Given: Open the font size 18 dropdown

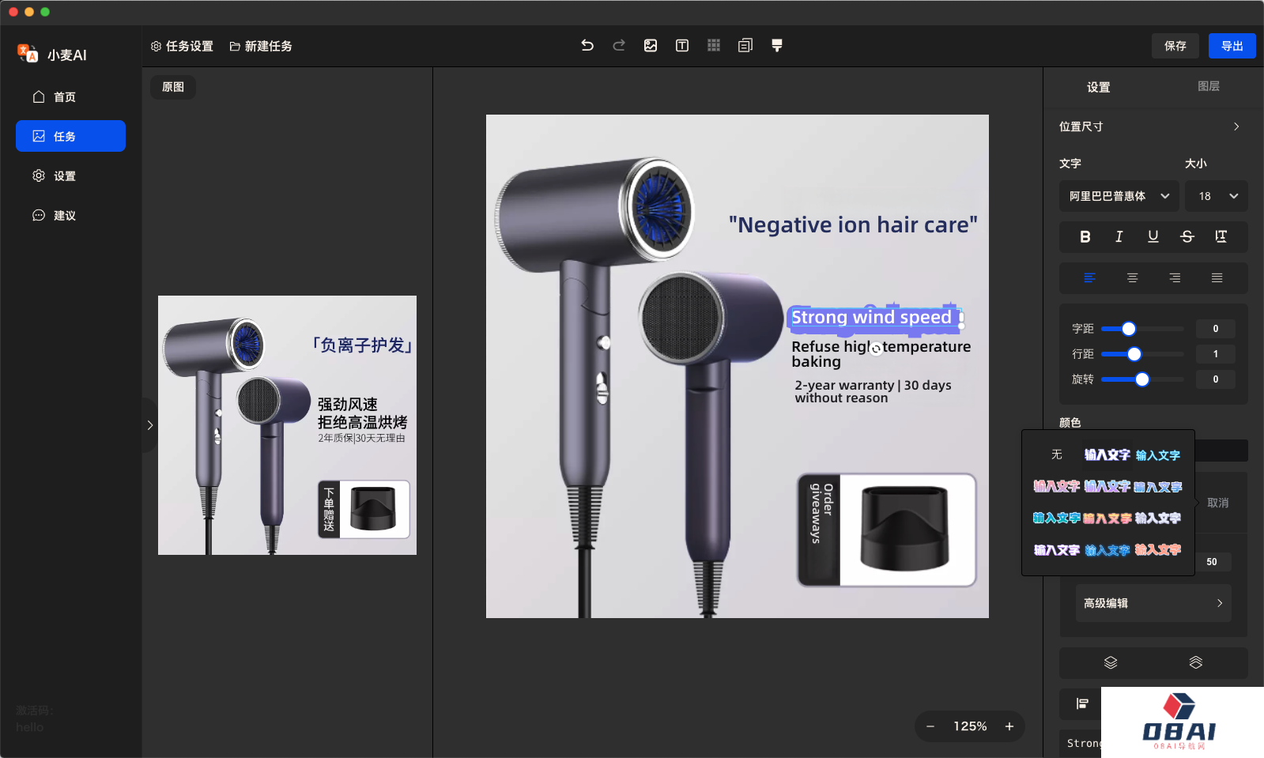Looking at the screenshot, I should click(x=1217, y=196).
